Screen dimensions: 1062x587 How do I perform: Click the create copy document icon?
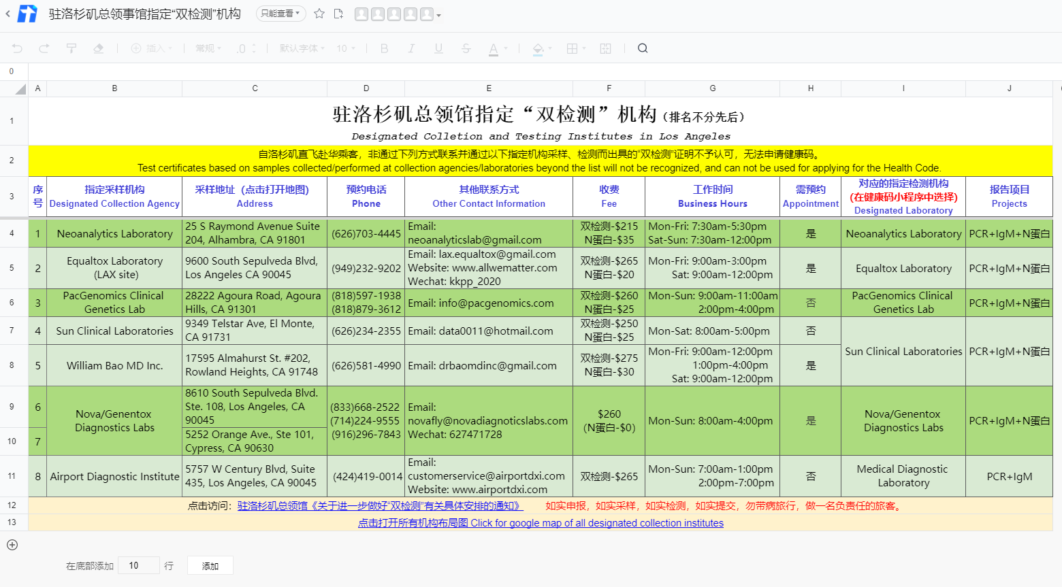[338, 14]
